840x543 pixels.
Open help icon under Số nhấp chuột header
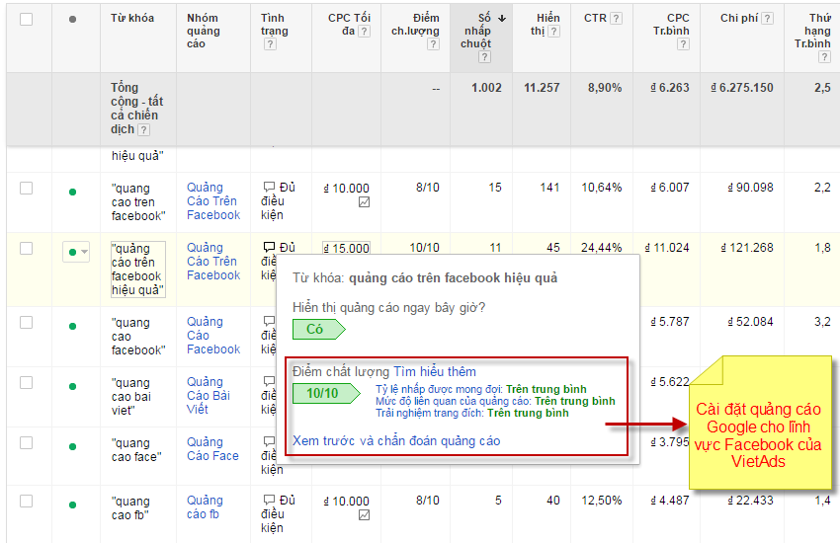tap(484, 56)
